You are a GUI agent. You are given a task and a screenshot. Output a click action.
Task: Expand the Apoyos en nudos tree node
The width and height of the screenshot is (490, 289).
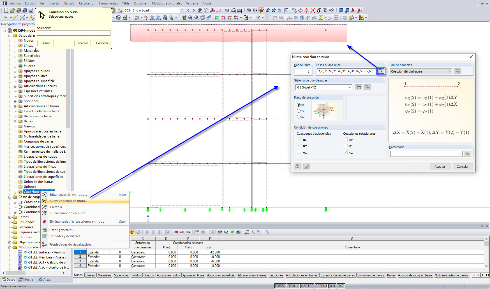[x=15, y=71]
